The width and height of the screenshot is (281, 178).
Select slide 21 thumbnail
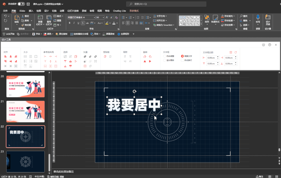(x=26, y=111)
